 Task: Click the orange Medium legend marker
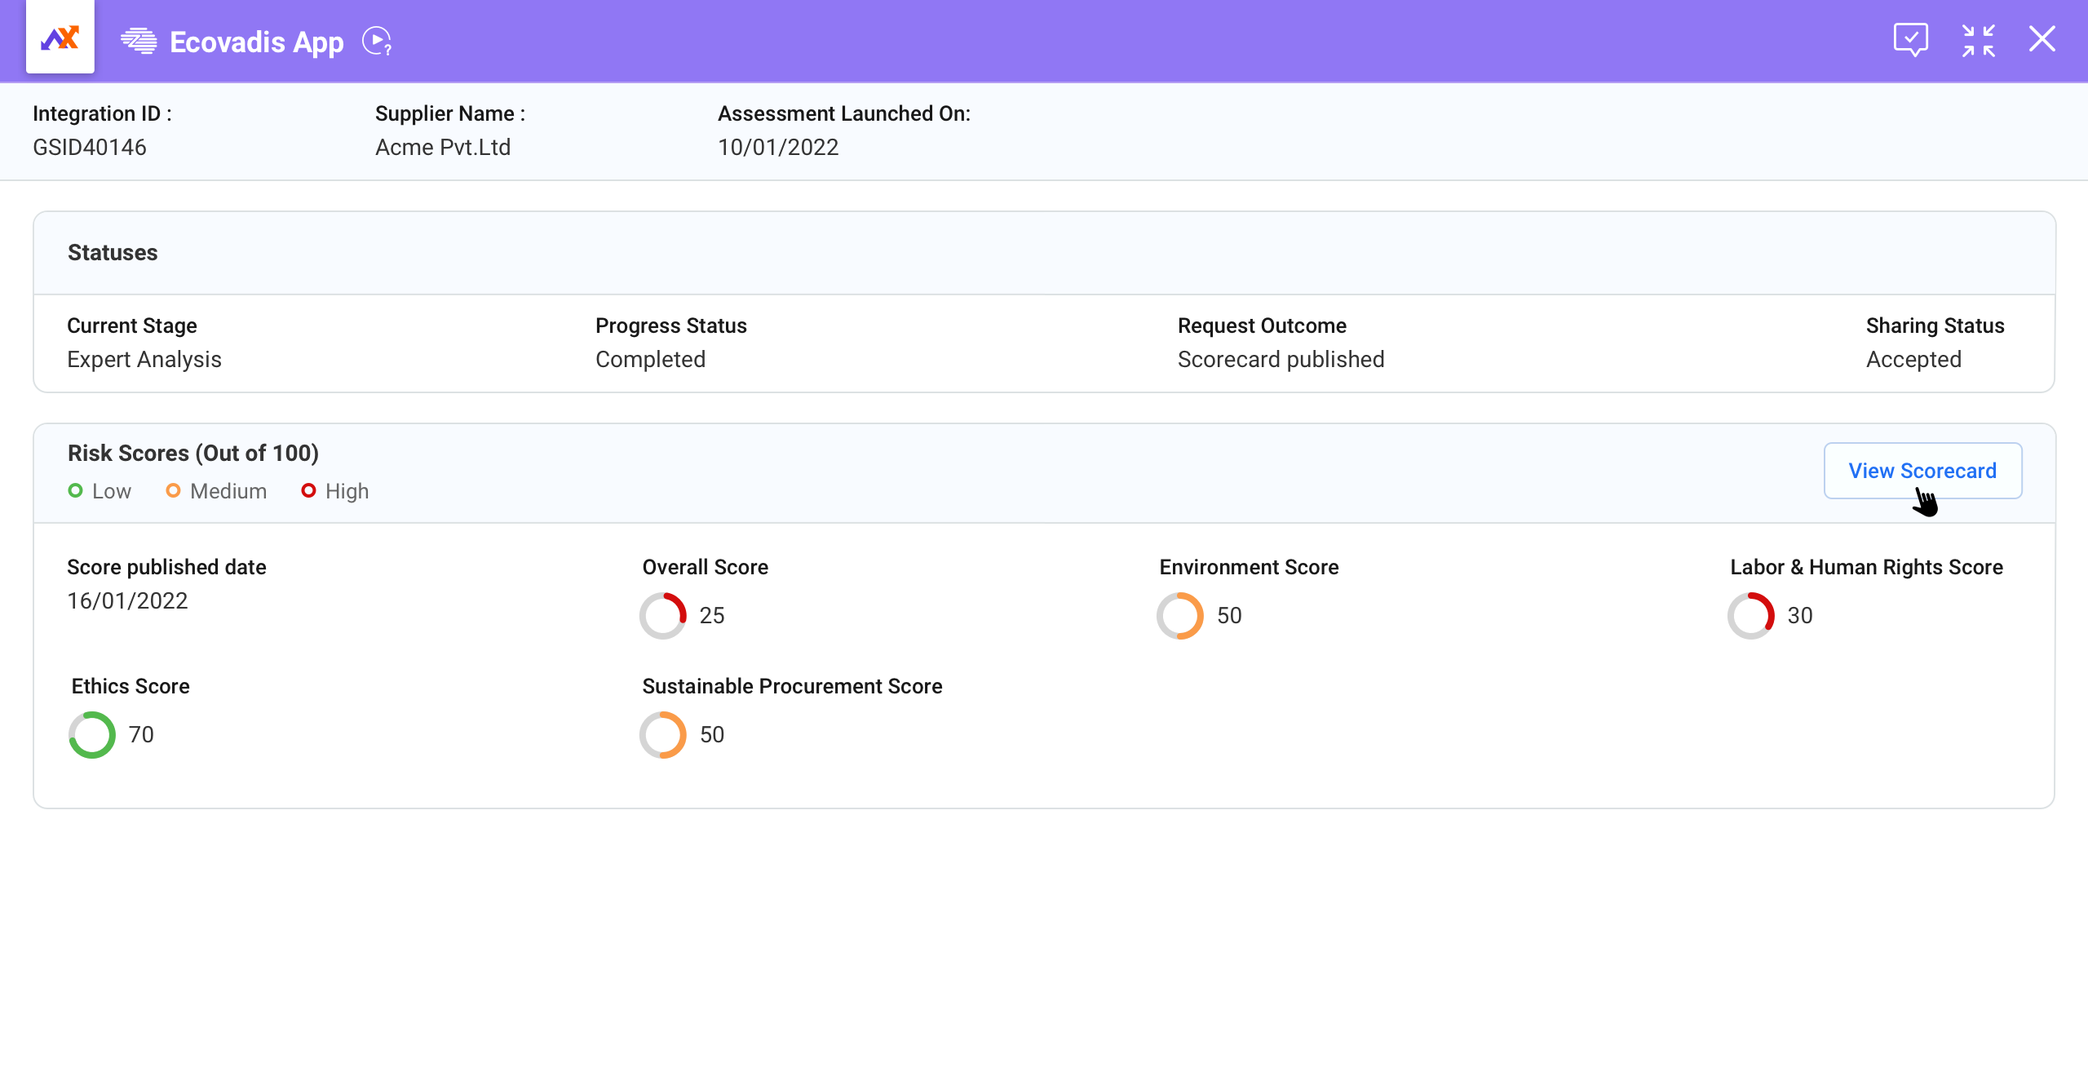[x=173, y=490]
